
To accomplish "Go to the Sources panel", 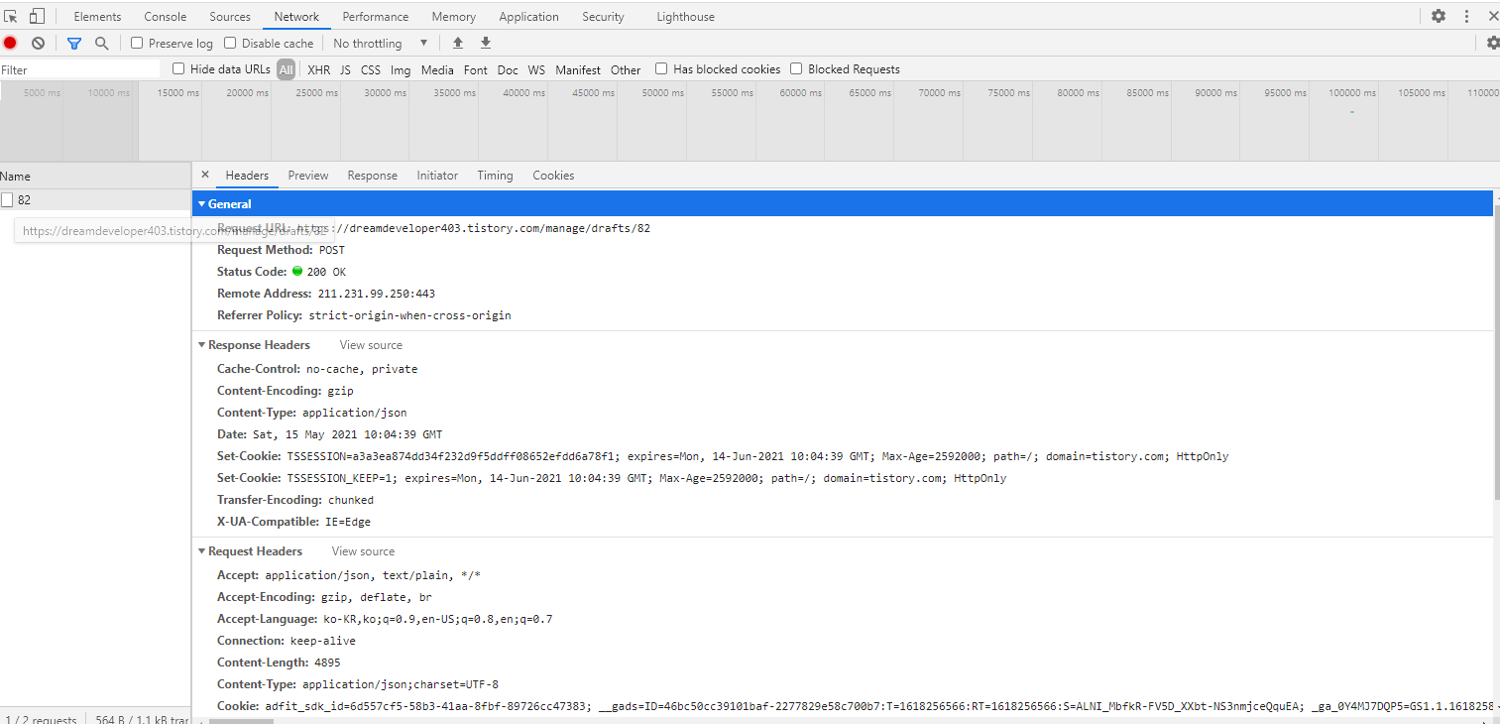I will pos(230,16).
